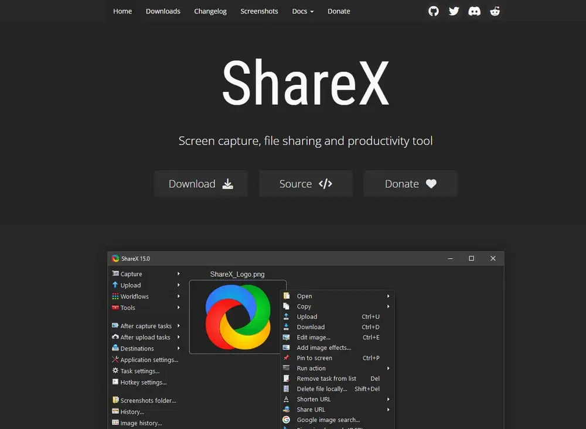
Task: Click the History icon in sidebar
Action: (115, 411)
